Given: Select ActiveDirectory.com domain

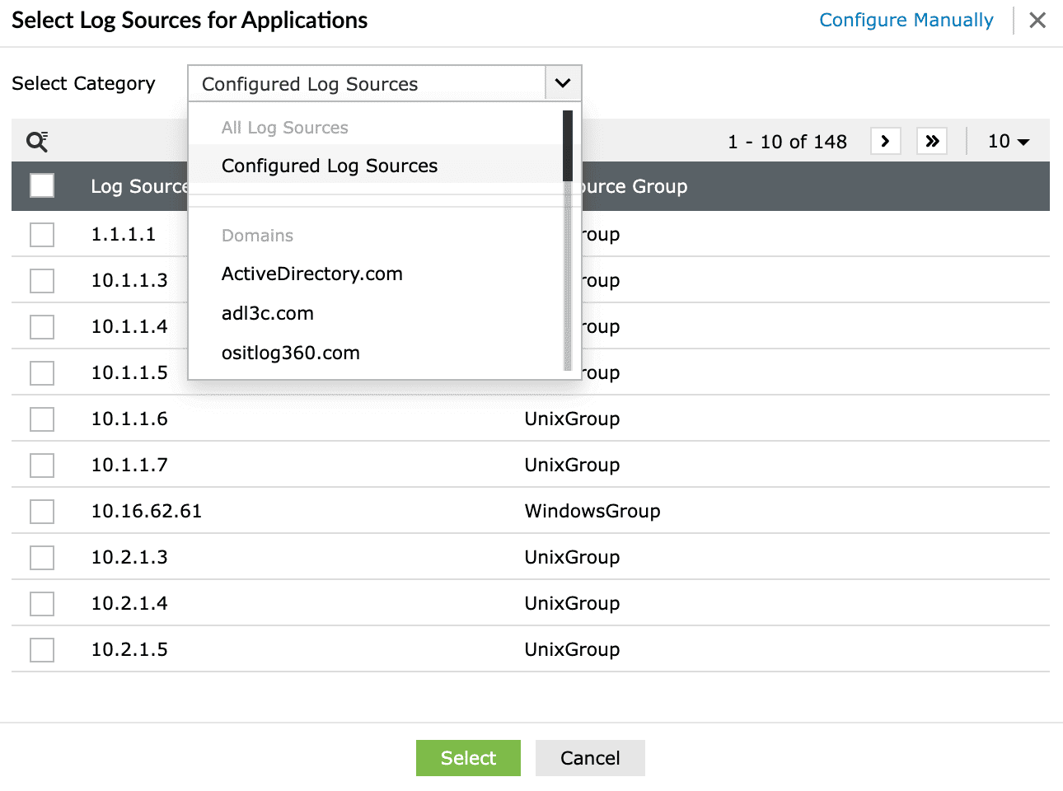Looking at the screenshot, I should click(311, 274).
